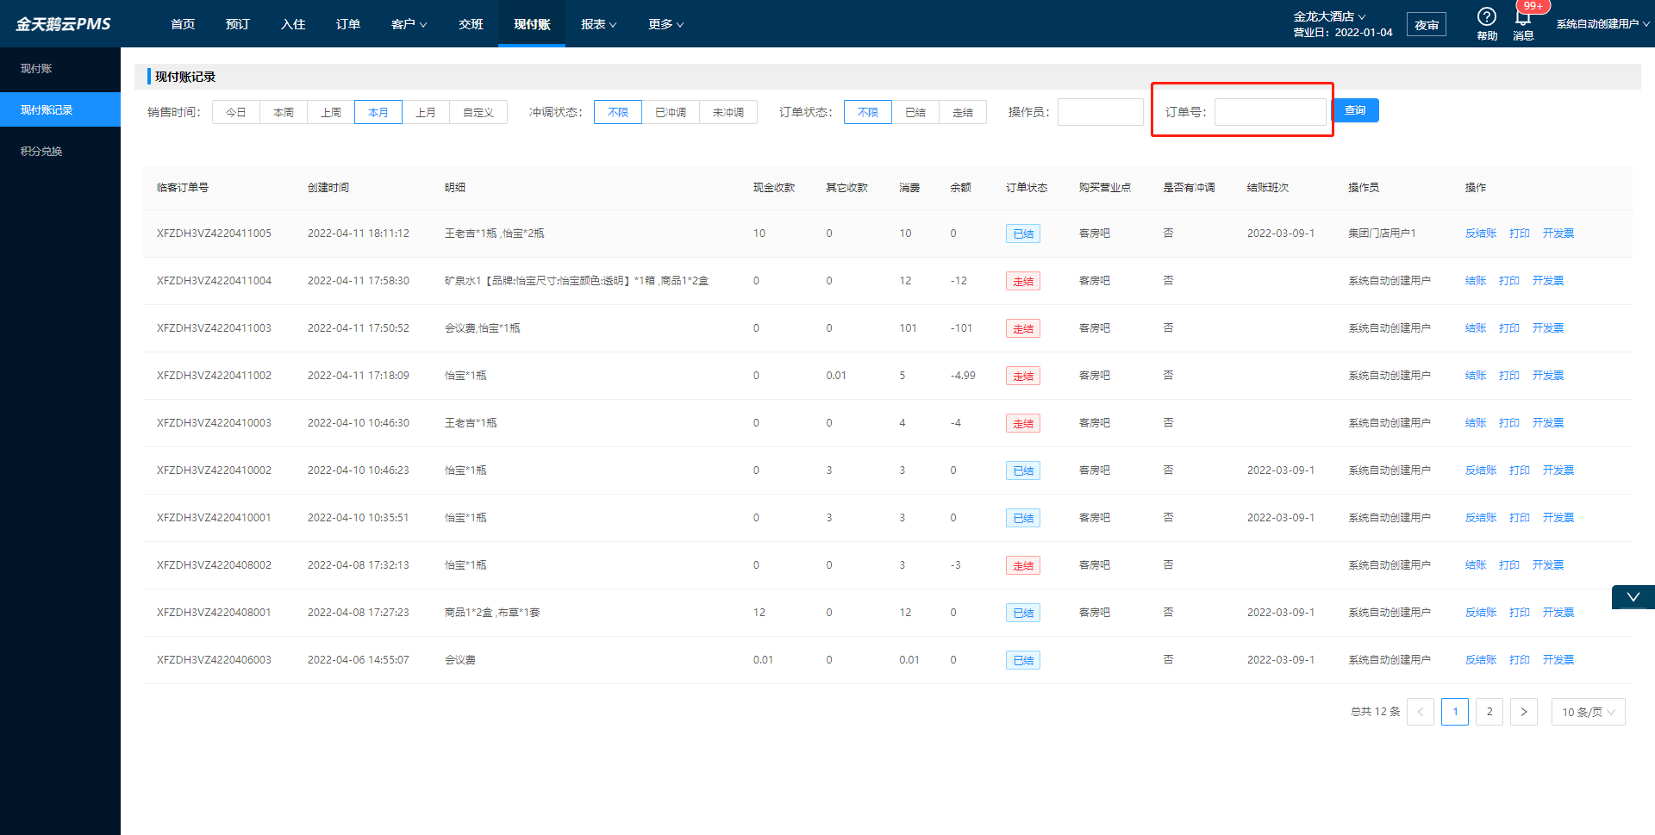Screen dimensions: 1655x835
Task: Click the 查询 search button
Action: [x=1355, y=110]
